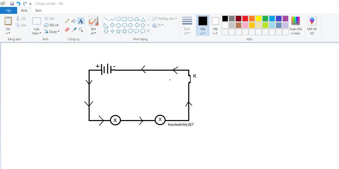Switch to the Nhà tab
339x169 pixels.
[x=24, y=10]
